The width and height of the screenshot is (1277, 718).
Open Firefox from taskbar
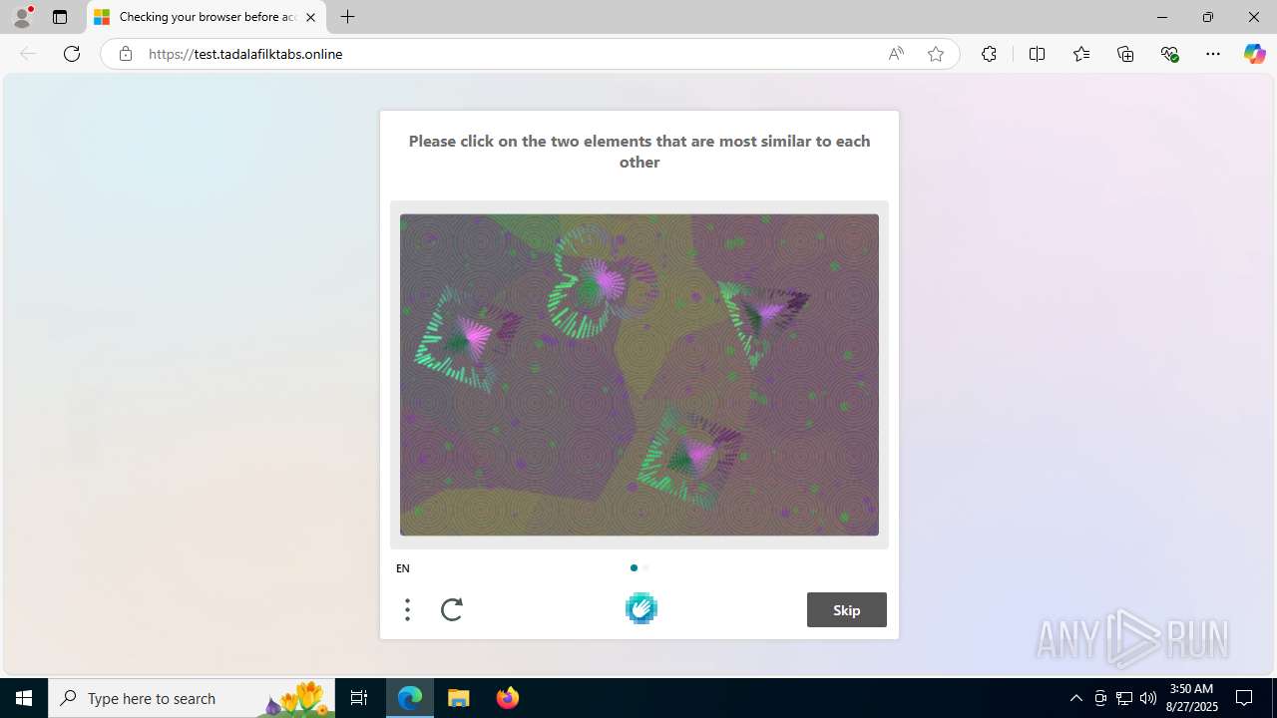(x=507, y=698)
